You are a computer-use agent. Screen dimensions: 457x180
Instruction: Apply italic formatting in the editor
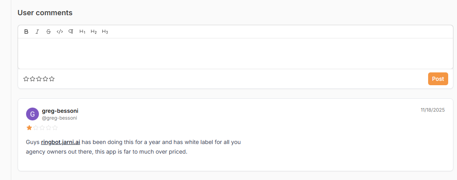(37, 32)
